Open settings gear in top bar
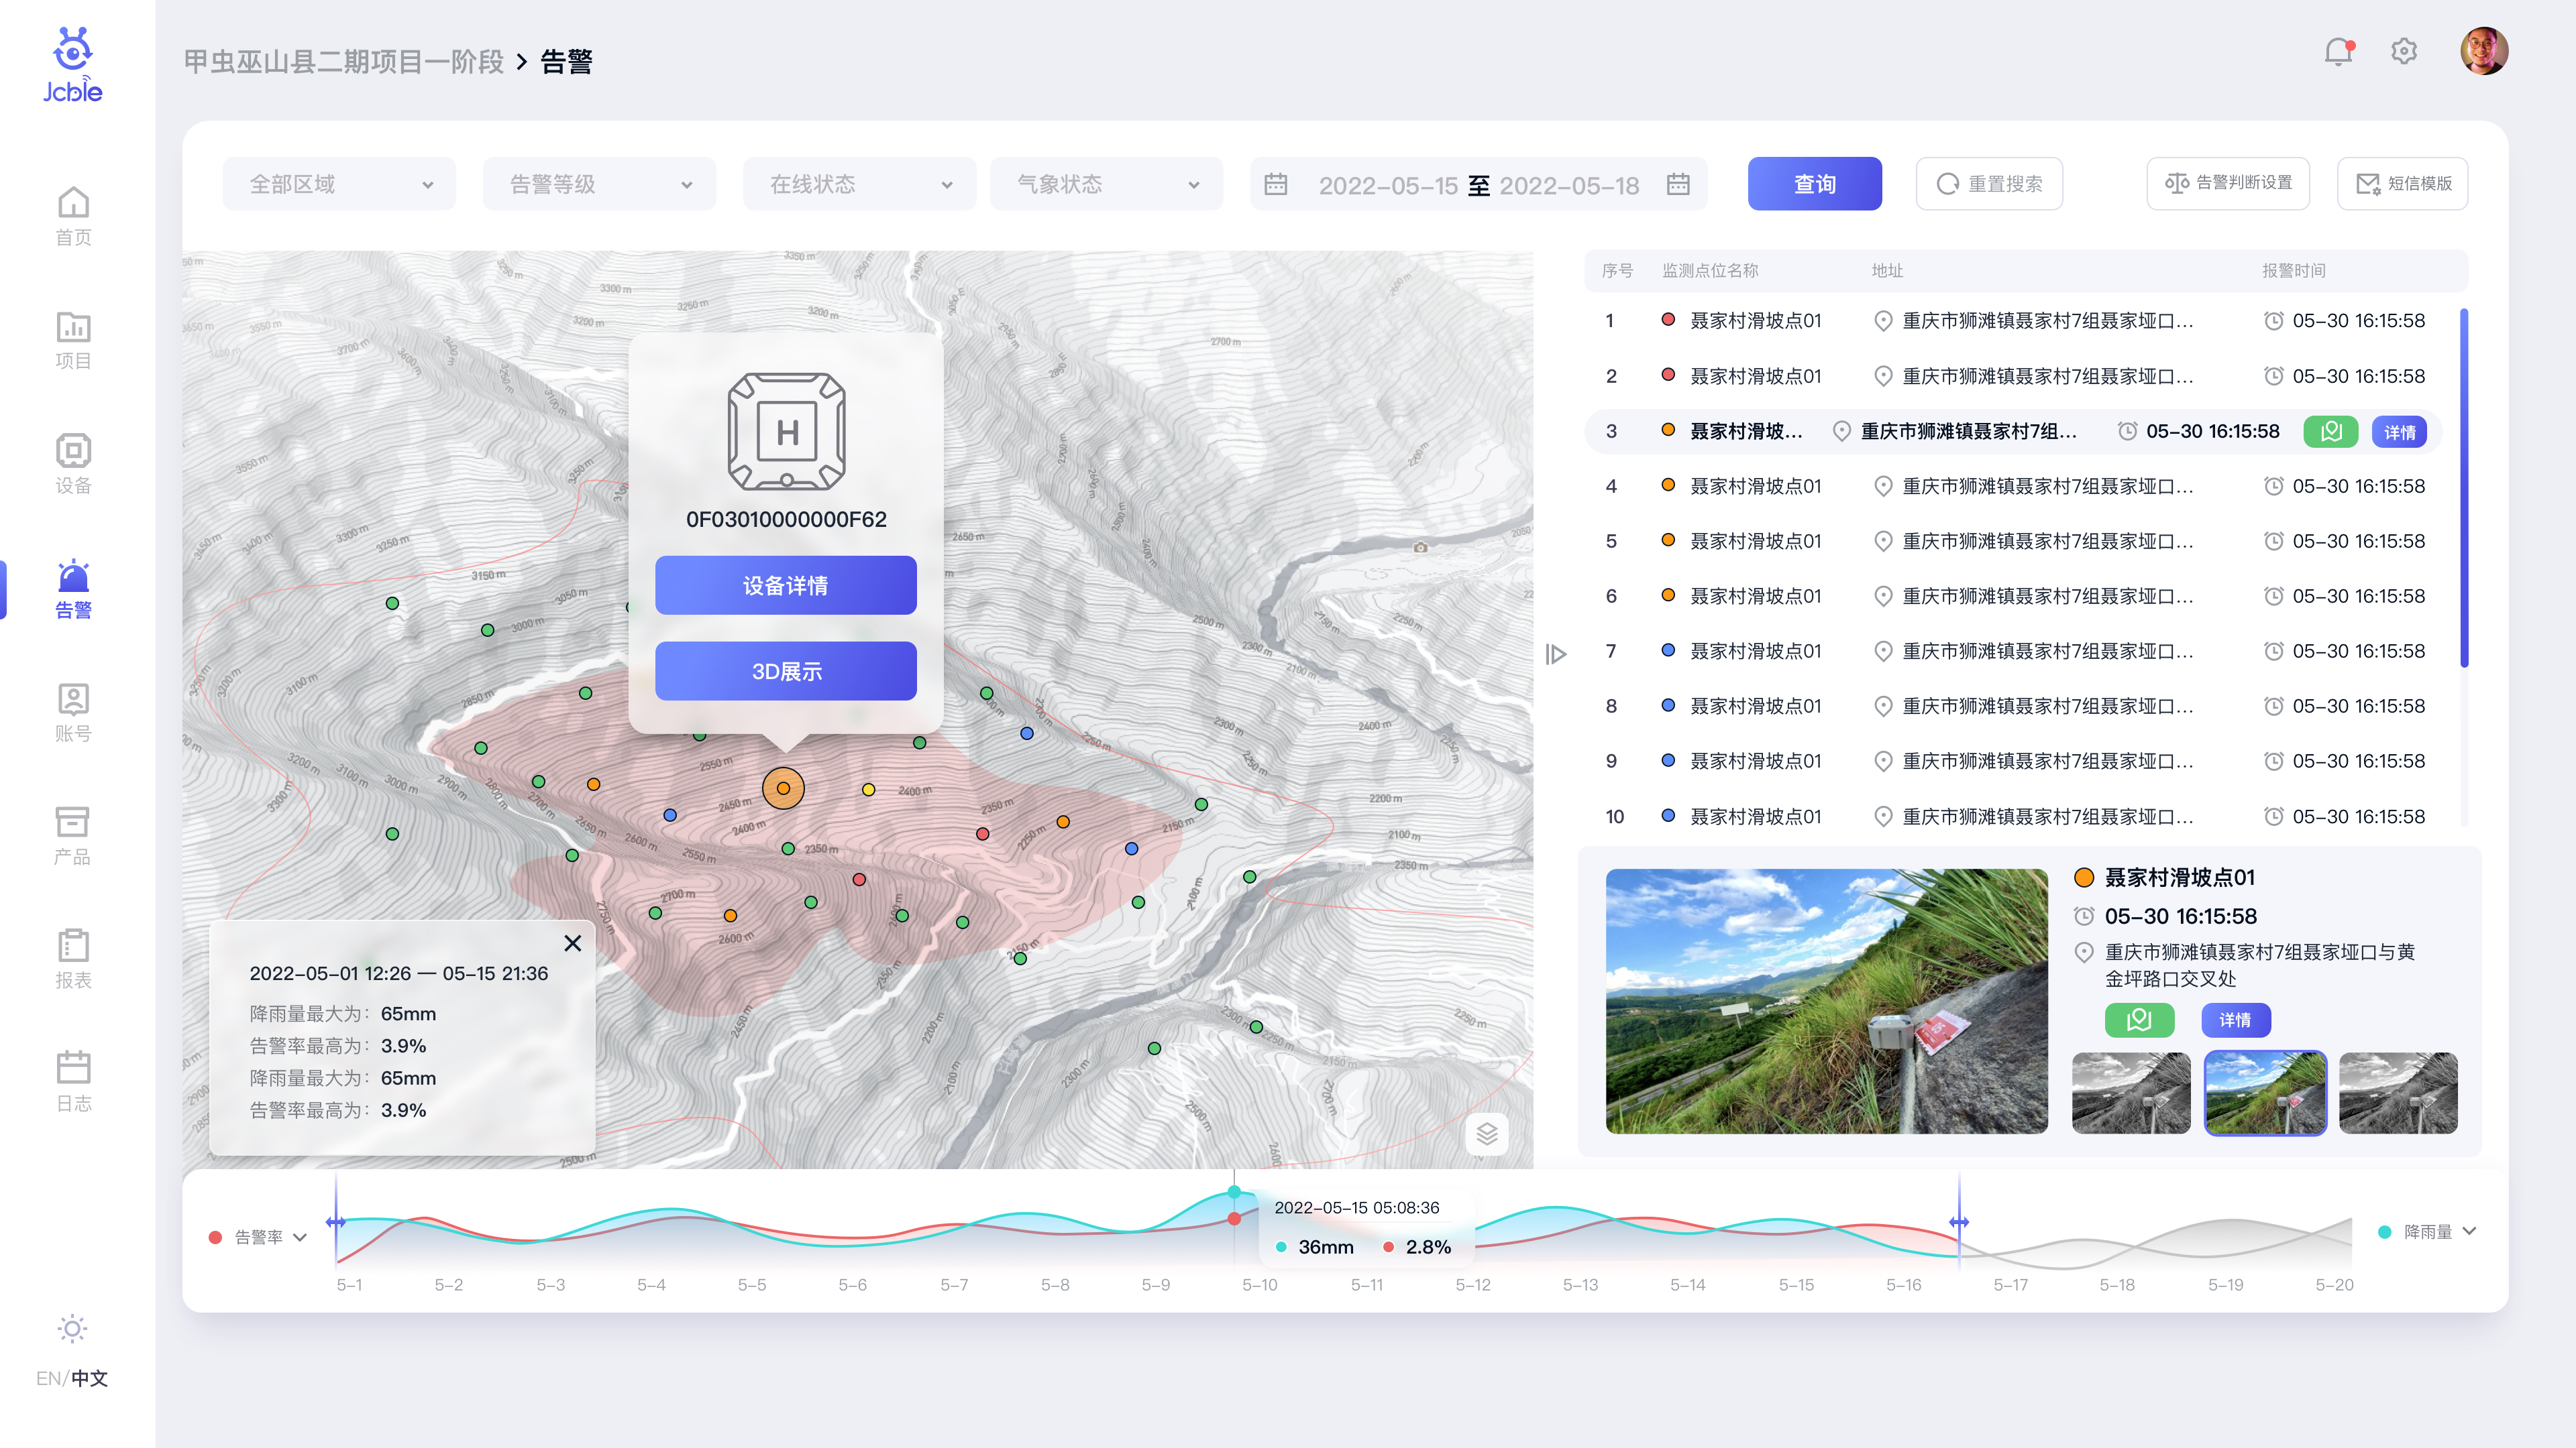This screenshot has height=1448, width=2576. tap(2404, 52)
